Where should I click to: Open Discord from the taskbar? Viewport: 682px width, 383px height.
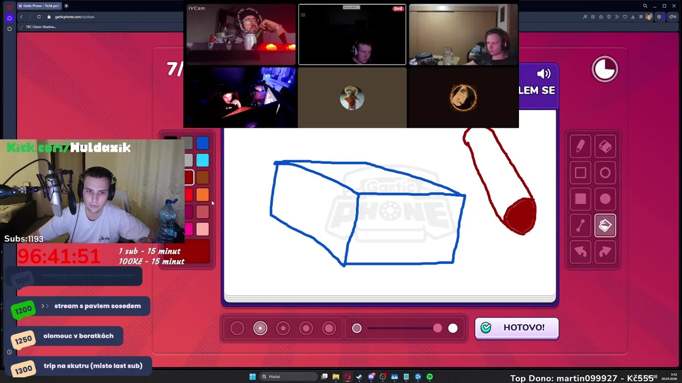click(371, 377)
